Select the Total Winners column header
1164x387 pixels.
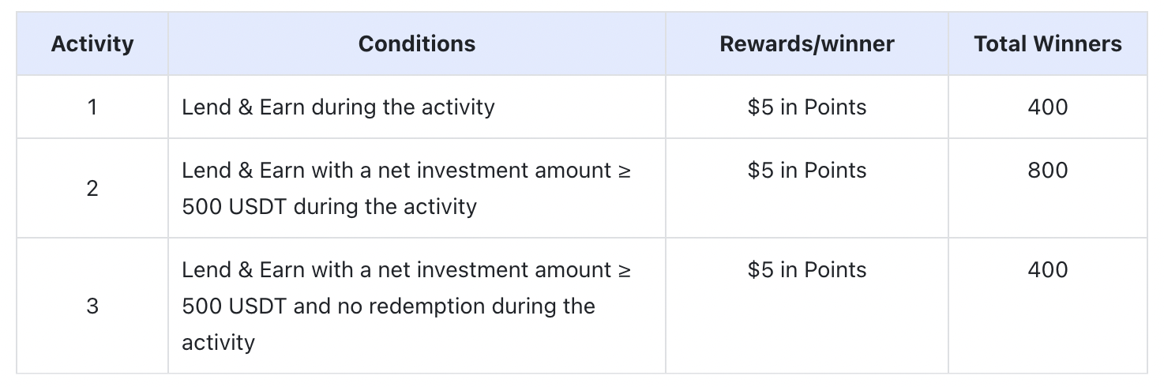pos(1047,44)
